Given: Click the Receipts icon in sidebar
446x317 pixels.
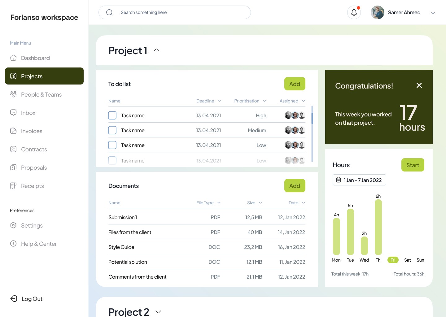Looking at the screenshot, I should 13,186.
